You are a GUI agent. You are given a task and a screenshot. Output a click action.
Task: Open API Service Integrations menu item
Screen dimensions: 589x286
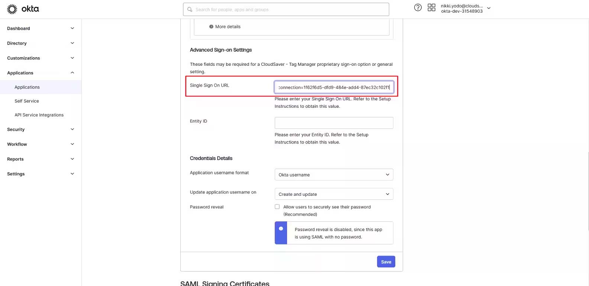[39, 115]
